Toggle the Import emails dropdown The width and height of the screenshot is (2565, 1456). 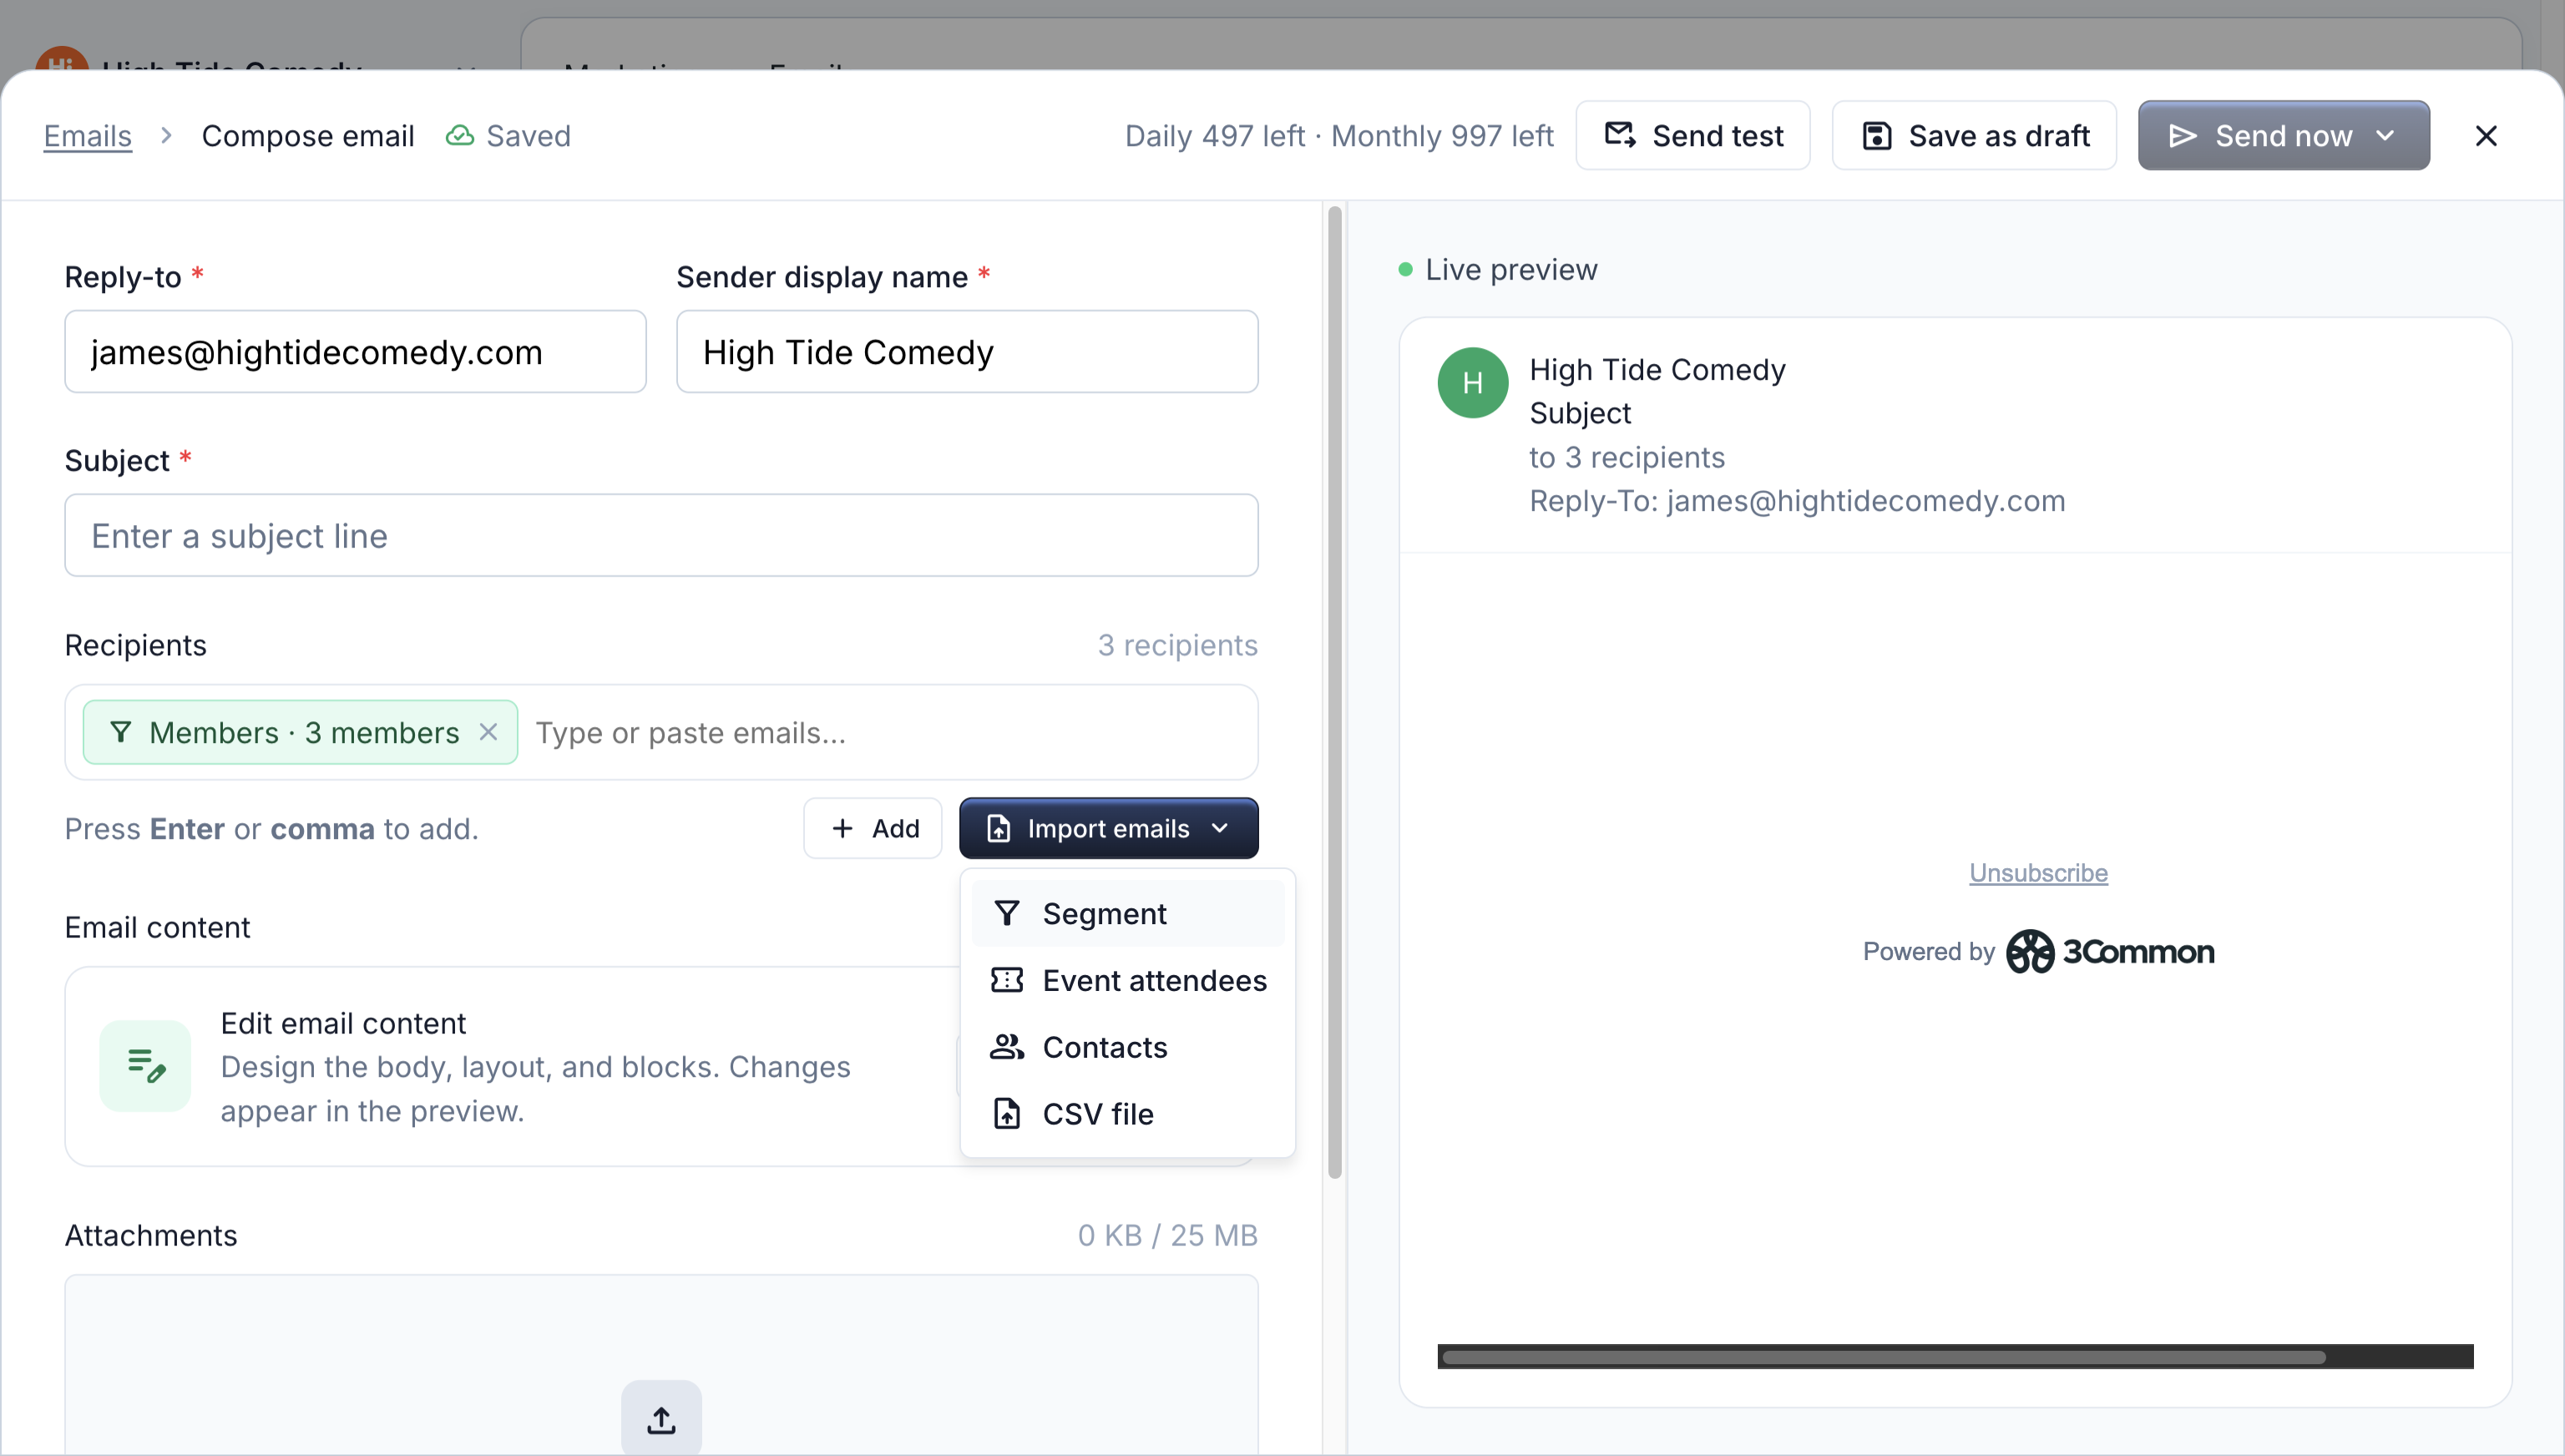click(1109, 828)
